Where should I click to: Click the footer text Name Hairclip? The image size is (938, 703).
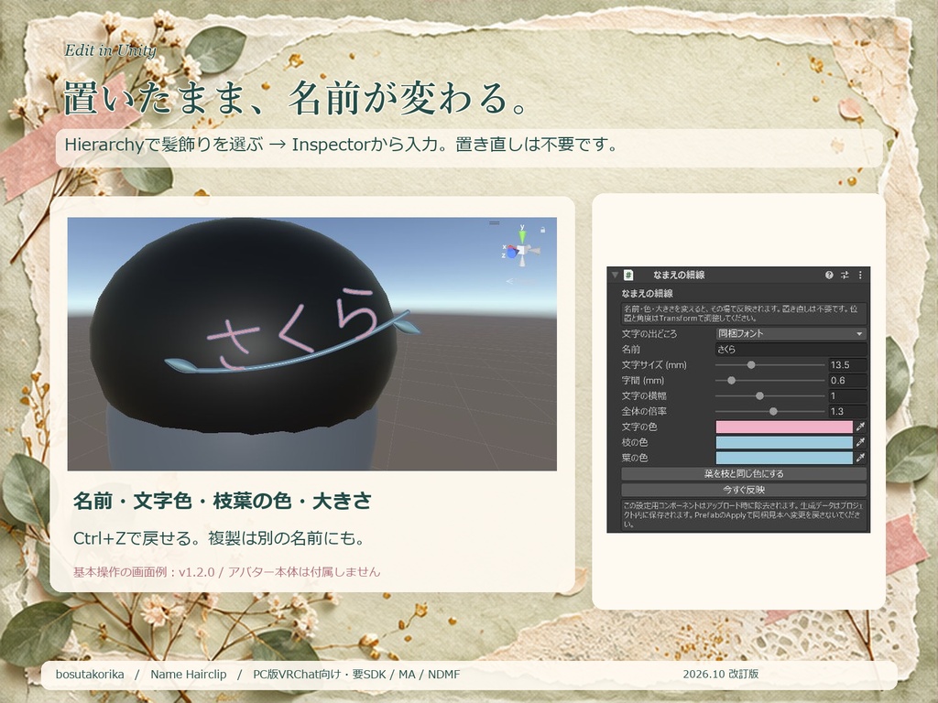(189, 675)
